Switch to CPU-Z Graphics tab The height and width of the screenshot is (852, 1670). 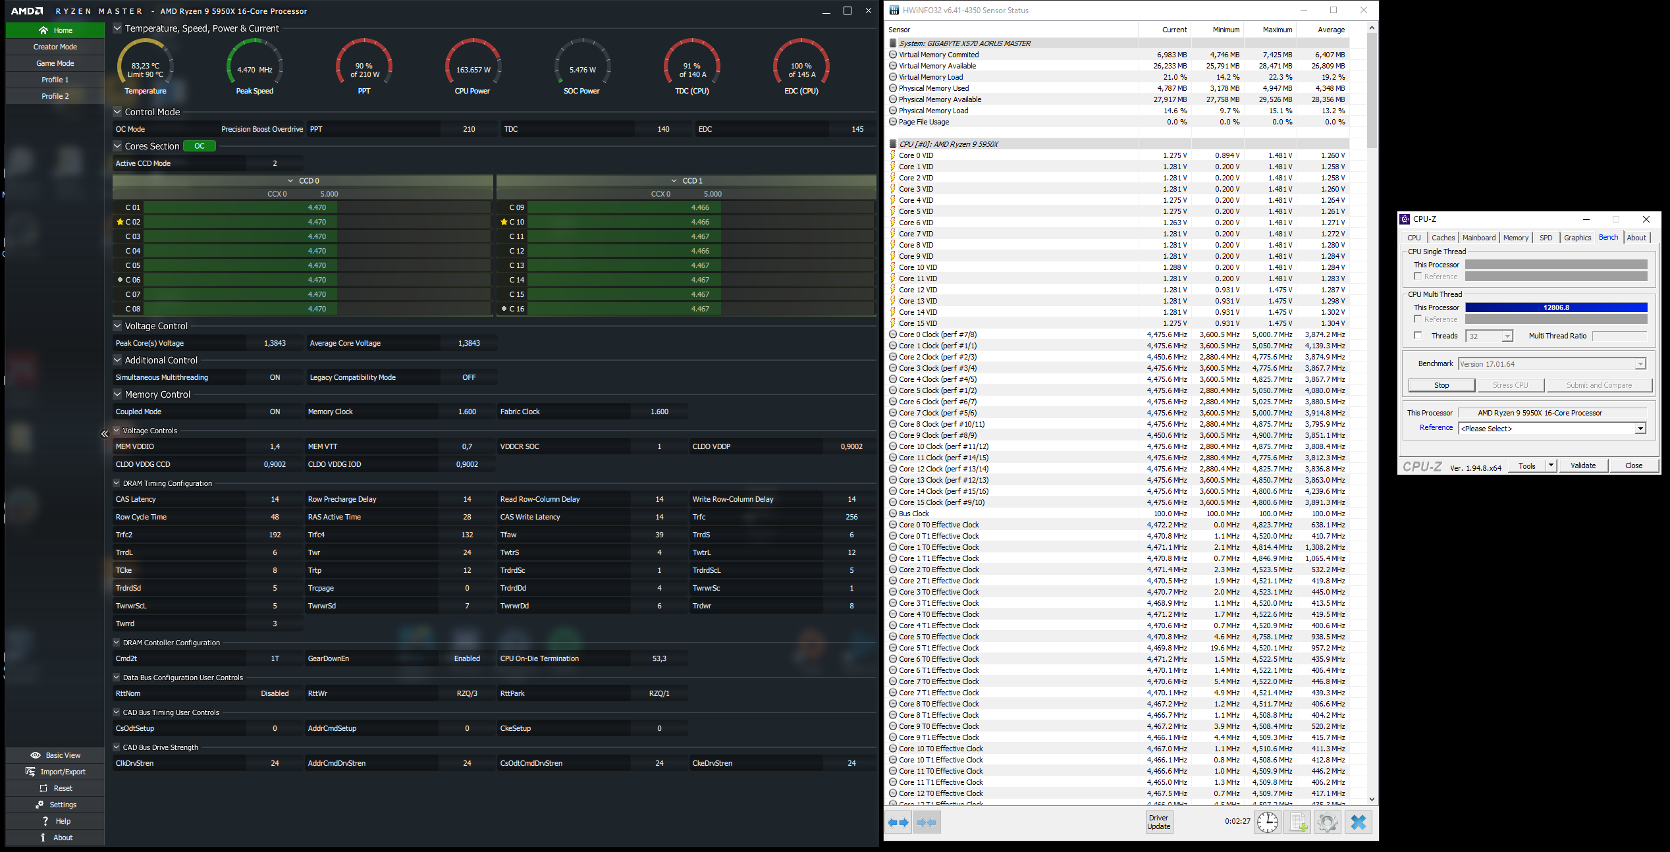(x=1577, y=238)
